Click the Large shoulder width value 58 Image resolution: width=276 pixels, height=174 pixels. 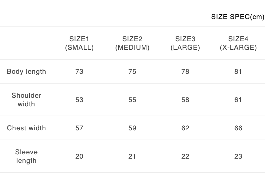coord(185,100)
